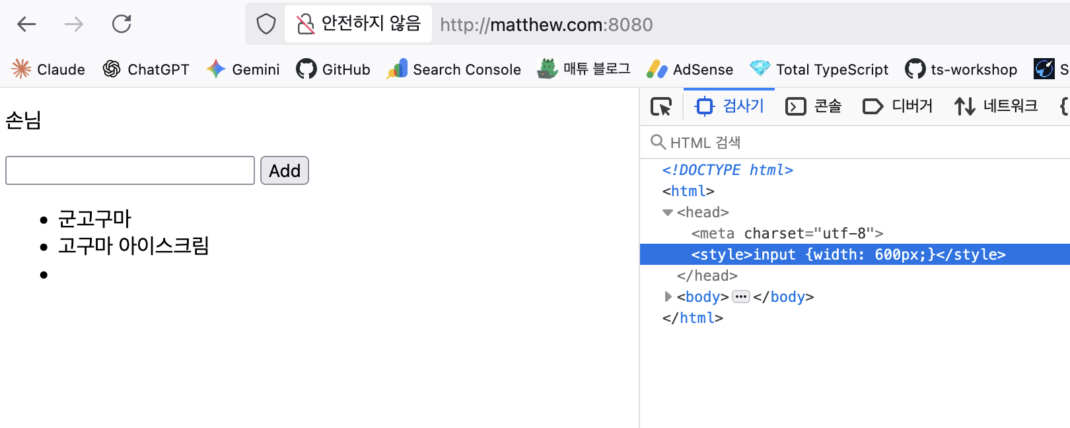Screen dimensions: 1070x428
Task: Switch to the 디버거 debugger tab
Action: (898, 106)
